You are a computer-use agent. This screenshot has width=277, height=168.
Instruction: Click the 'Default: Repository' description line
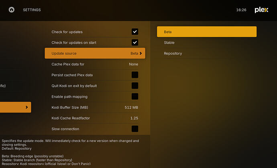tap(16, 148)
